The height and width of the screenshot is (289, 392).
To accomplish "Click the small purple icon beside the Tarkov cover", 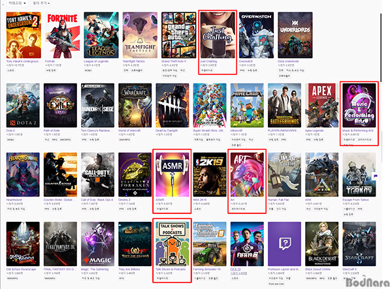I will click(376, 175).
